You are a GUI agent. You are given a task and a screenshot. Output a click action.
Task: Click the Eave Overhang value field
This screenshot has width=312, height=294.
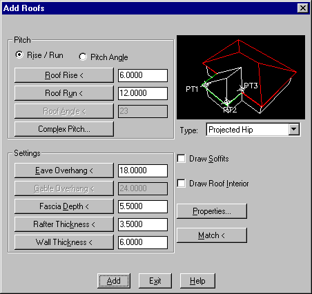(143, 170)
